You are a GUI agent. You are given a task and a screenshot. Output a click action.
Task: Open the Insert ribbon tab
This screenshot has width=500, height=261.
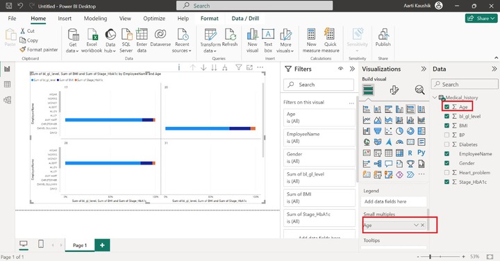click(65, 19)
